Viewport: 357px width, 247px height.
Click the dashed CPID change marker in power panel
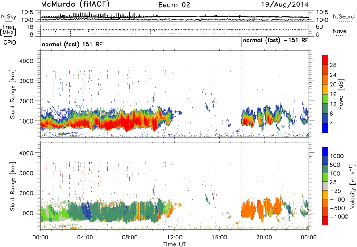242,94
